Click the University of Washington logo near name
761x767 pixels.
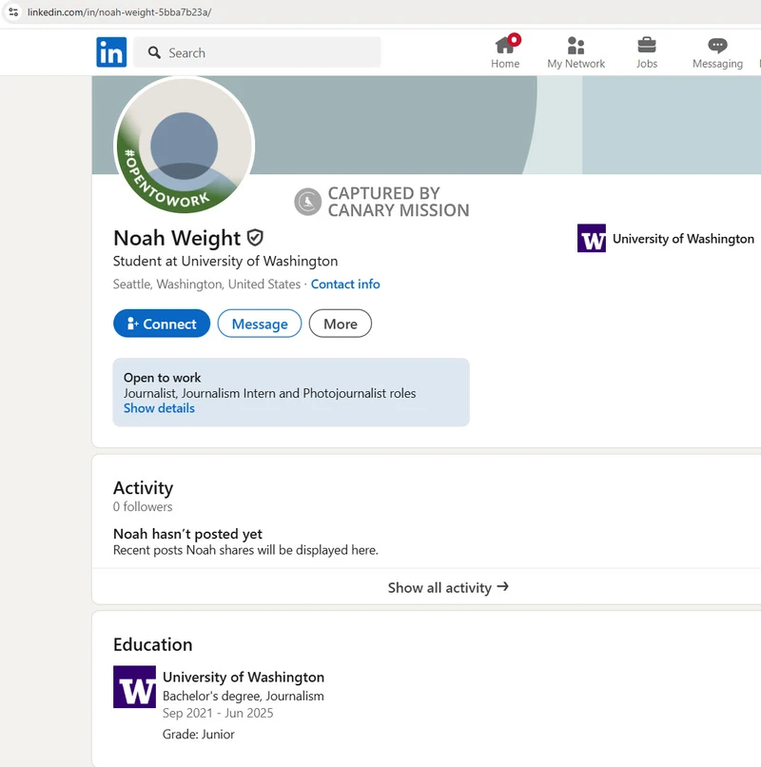[592, 238]
